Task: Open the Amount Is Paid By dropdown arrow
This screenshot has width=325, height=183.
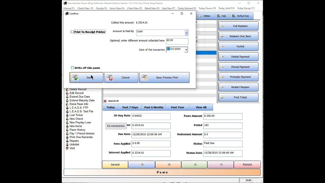Action: click(x=186, y=33)
